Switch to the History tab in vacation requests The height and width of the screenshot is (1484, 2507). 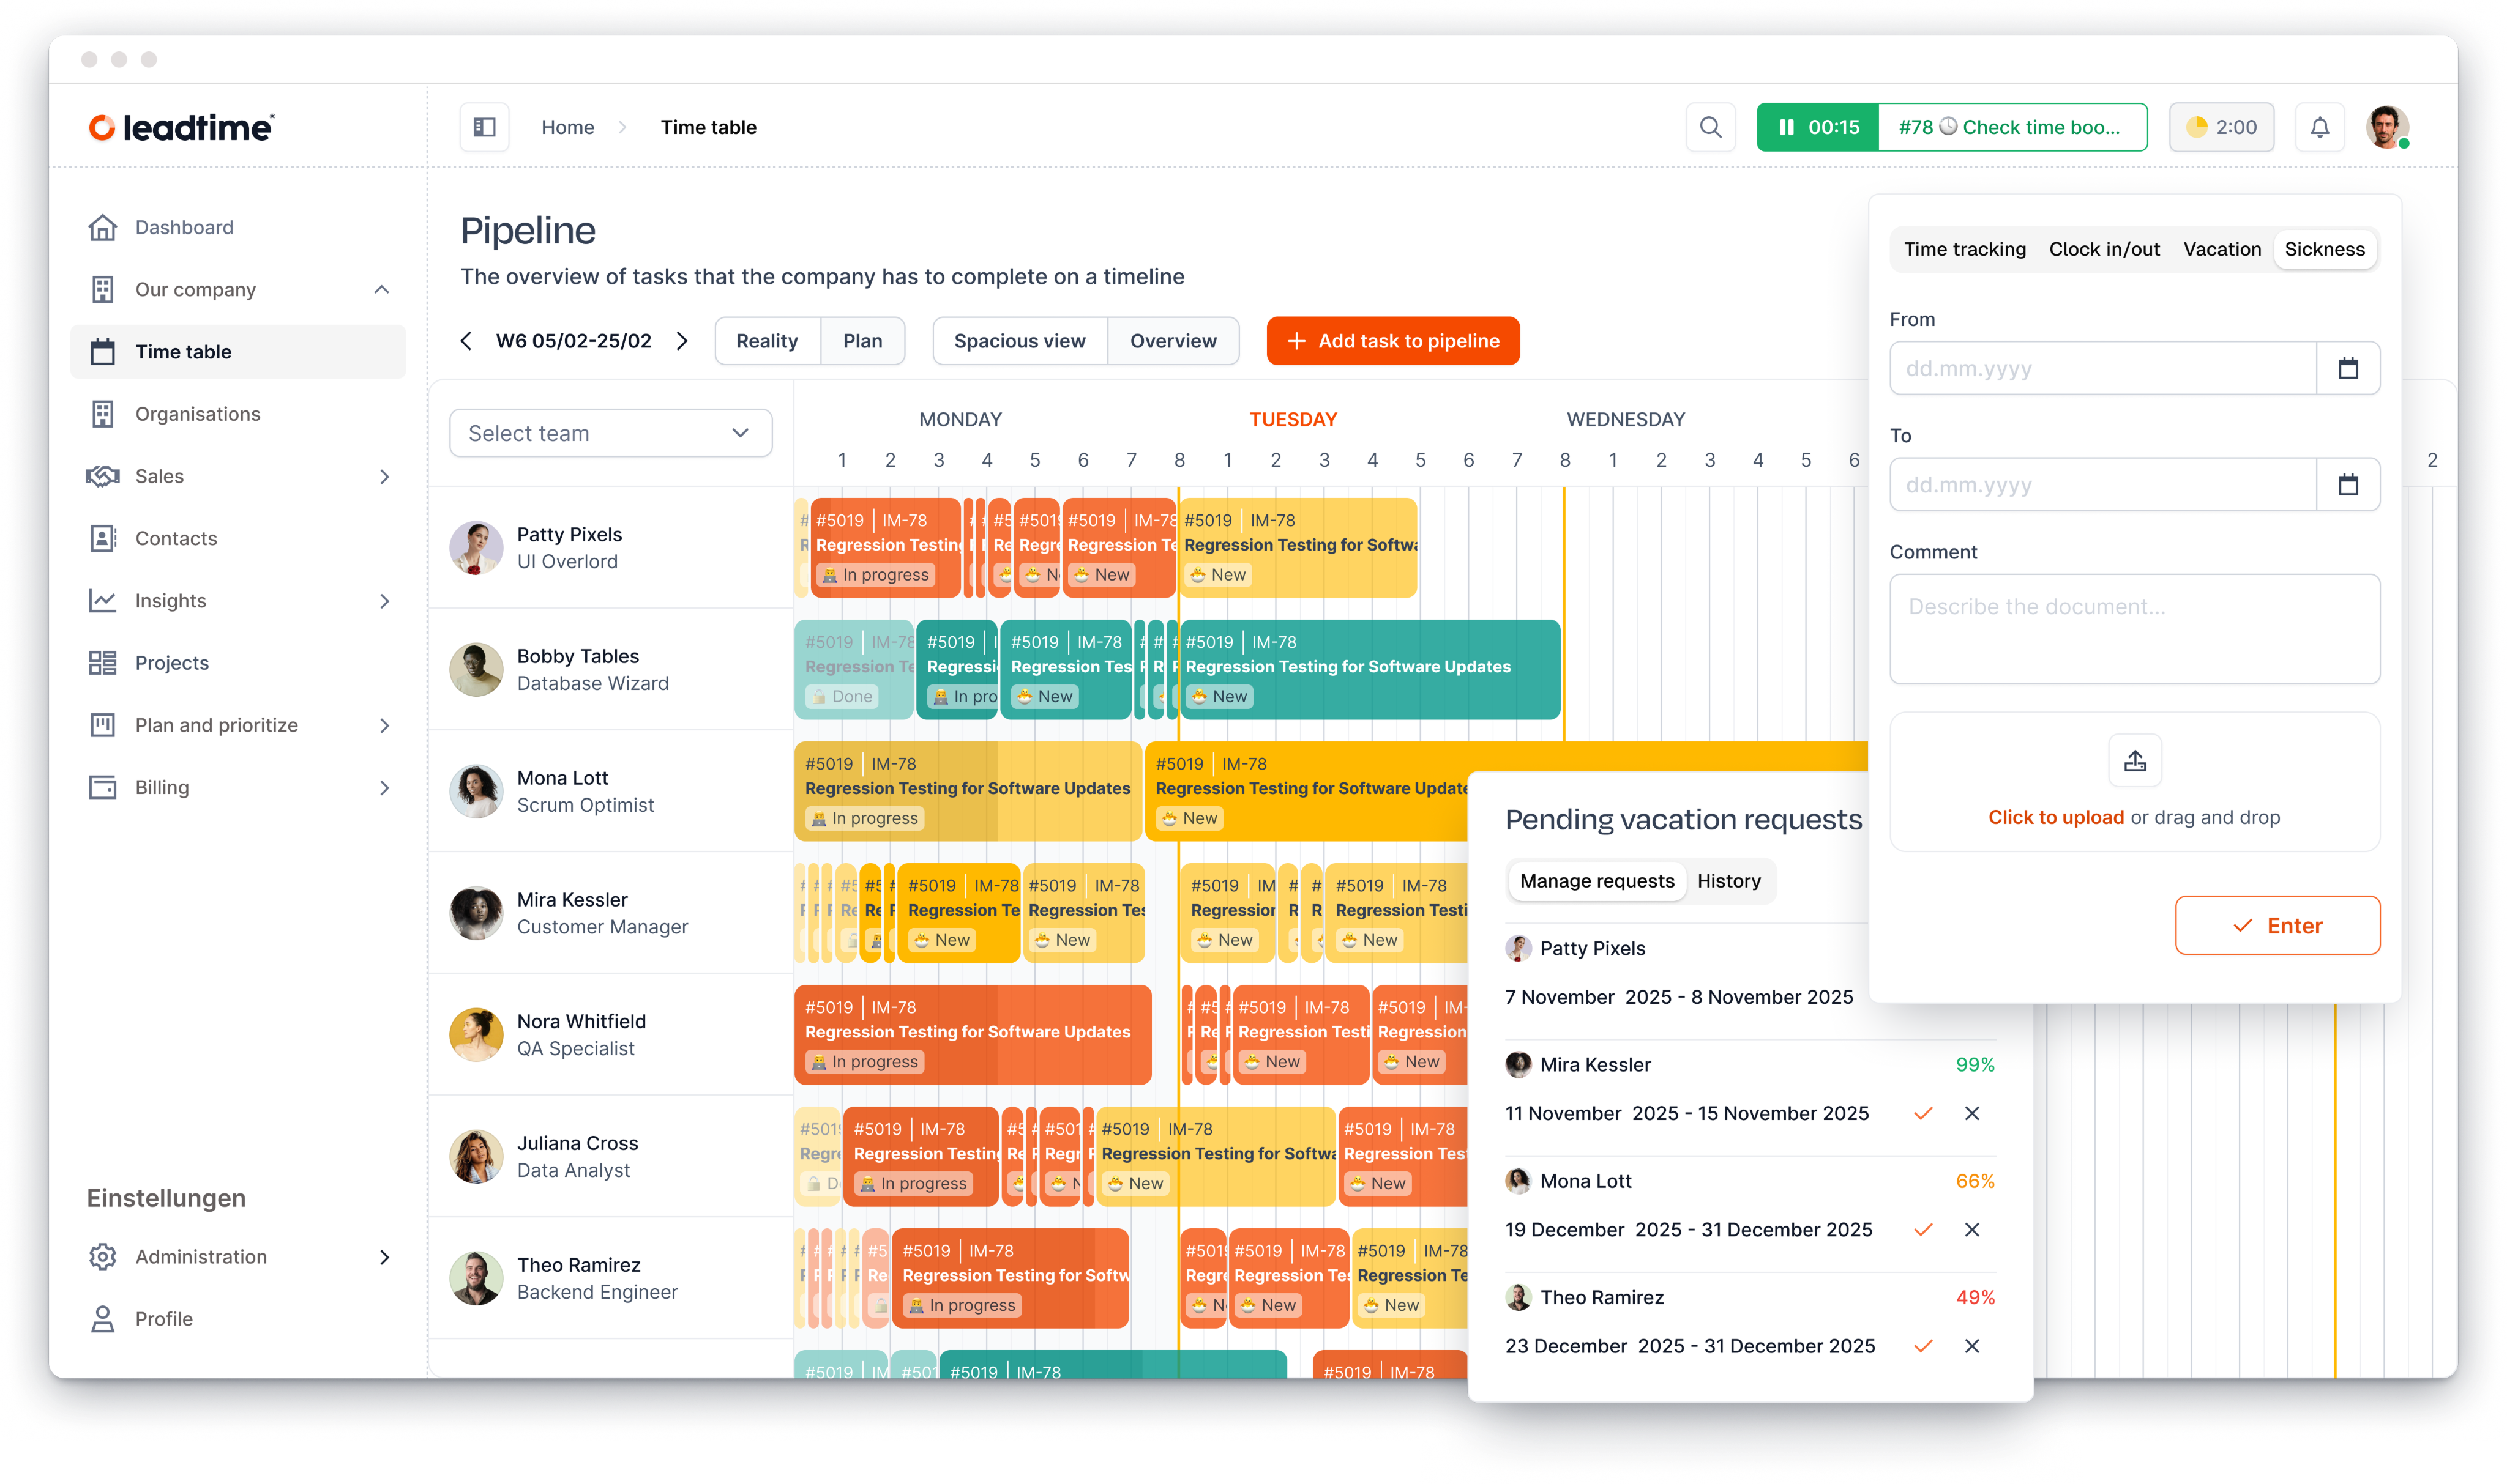coord(1728,881)
